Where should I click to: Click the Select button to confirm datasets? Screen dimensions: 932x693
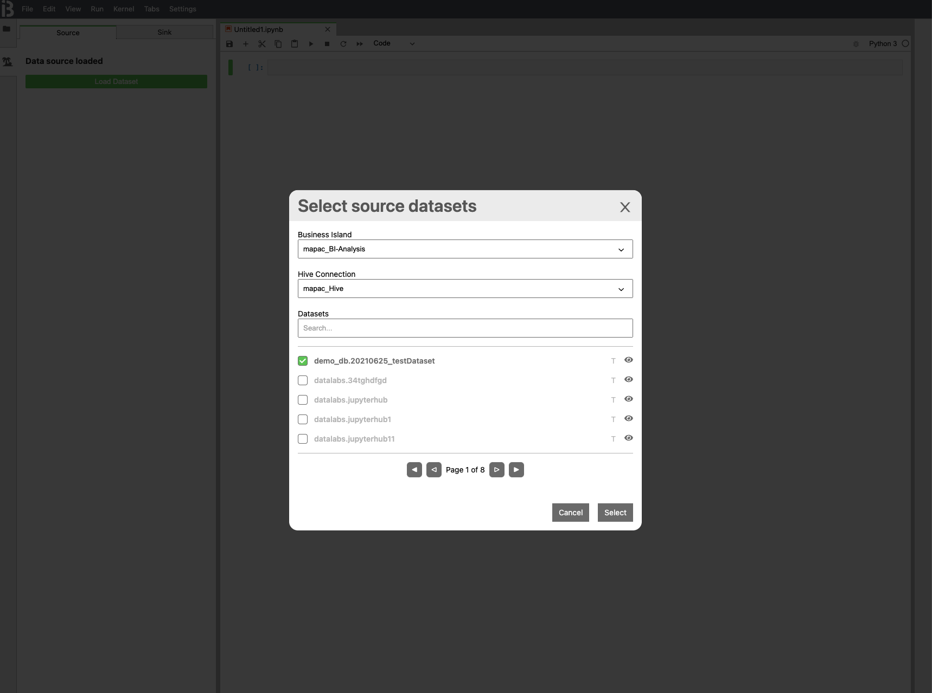tap(615, 513)
